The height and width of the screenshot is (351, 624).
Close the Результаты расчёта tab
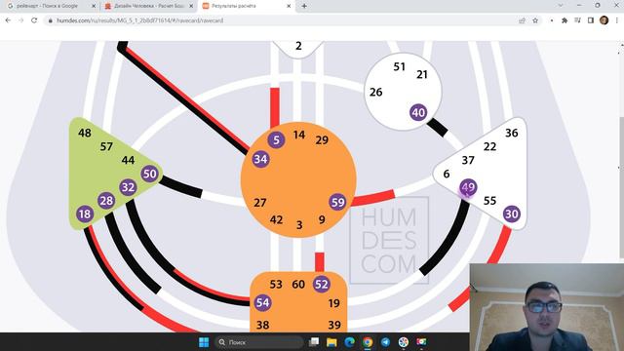coord(289,6)
